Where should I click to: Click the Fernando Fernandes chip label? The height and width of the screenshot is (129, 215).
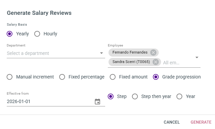point(130,52)
